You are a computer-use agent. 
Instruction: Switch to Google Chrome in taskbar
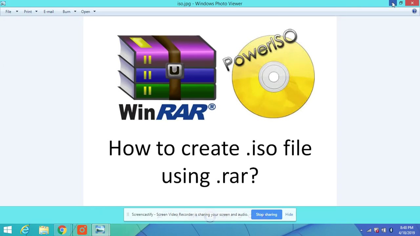click(x=62, y=230)
